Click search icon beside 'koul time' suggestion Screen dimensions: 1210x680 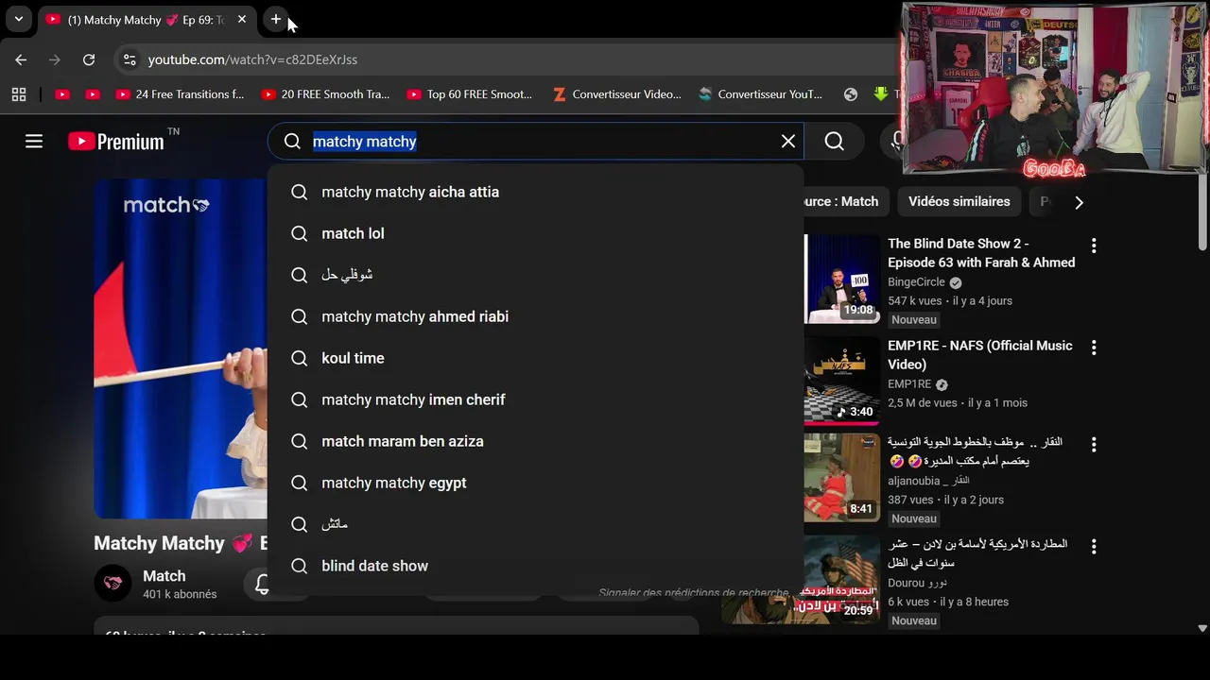(300, 358)
